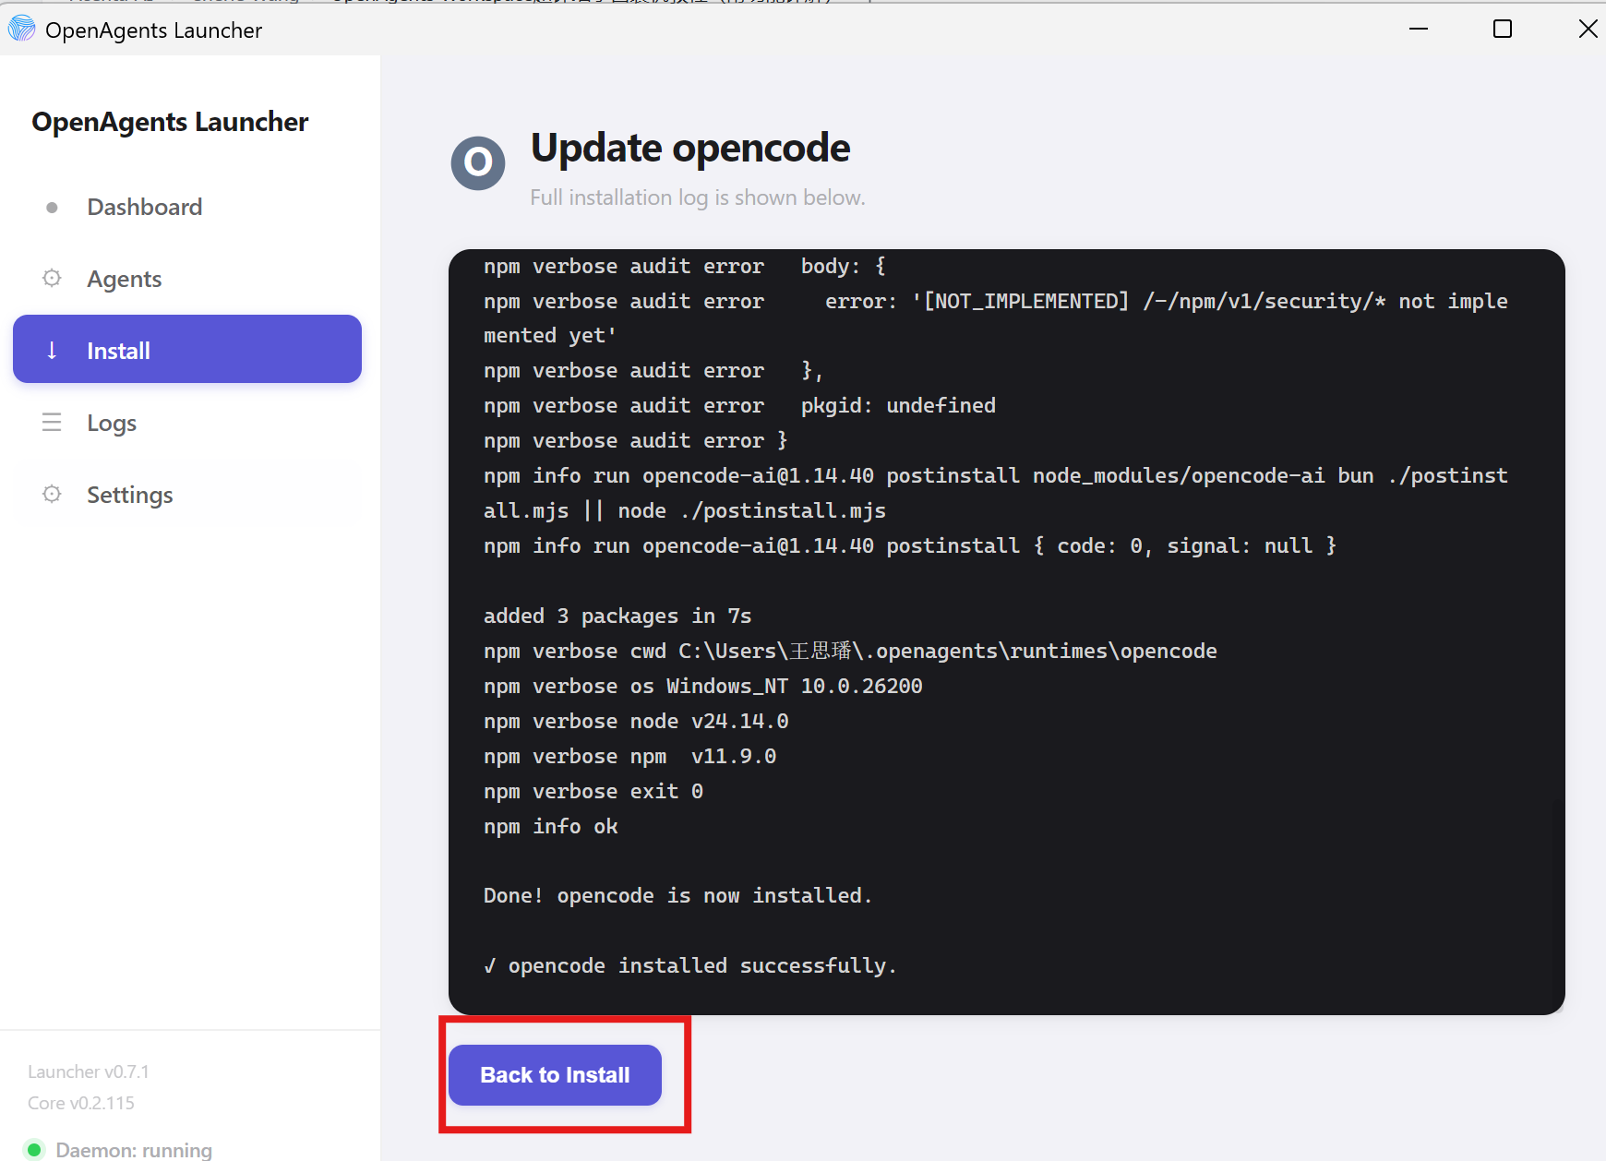
Task: Click "Done! opencode is now installed." line
Action: [x=677, y=895]
